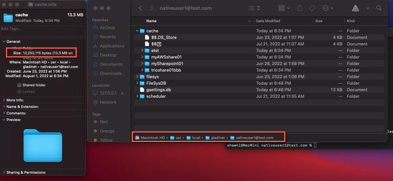Click usr in the path bar
The image size is (393, 181).
(176, 138)
